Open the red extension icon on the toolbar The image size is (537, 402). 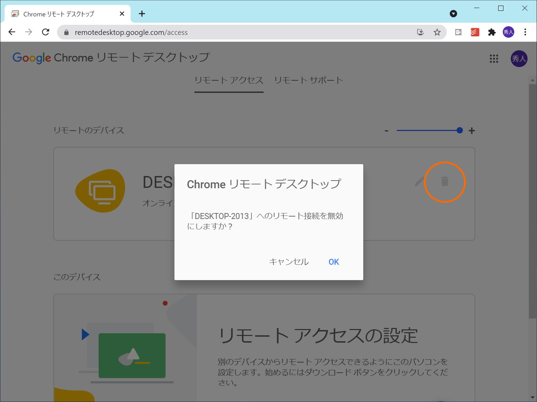(474, 32)
